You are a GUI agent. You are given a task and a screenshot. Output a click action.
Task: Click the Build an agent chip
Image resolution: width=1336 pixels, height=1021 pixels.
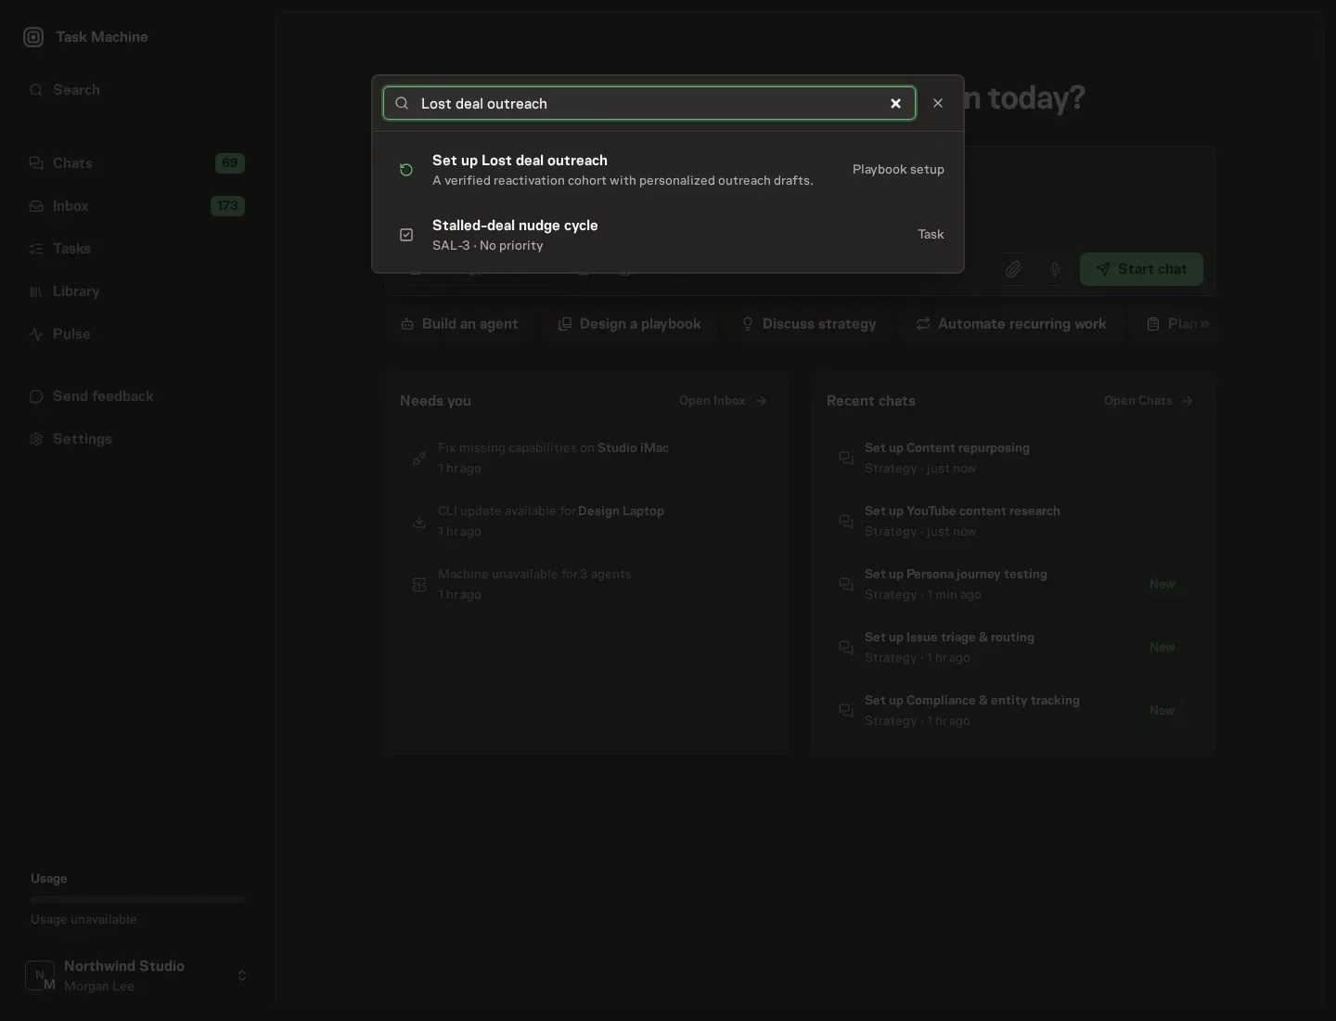tap(459, 324)
